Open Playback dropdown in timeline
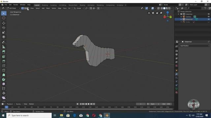The height and width of the screenshot is (118, 211). pyautogui.click(x=11, y=104)
